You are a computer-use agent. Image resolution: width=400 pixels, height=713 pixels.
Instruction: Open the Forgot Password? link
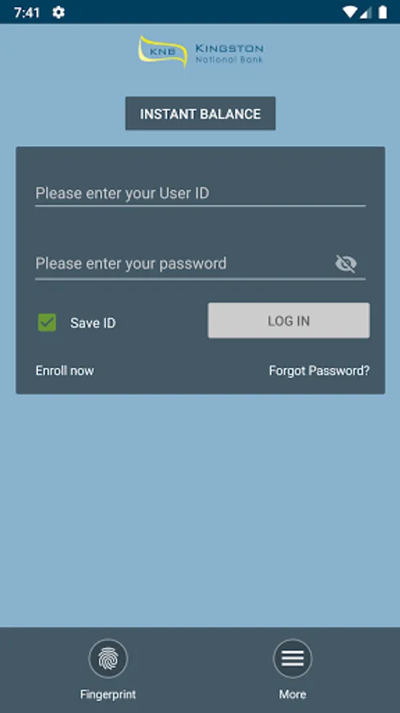click(x=319, y=371)
